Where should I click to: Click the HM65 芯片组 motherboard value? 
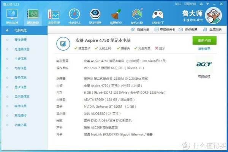113,85
